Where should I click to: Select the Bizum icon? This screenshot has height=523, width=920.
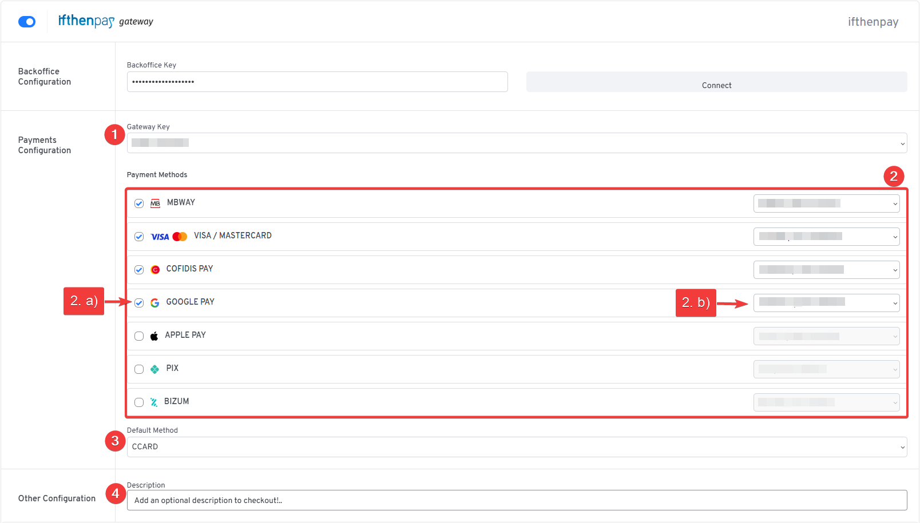click(x=153, y=402)
